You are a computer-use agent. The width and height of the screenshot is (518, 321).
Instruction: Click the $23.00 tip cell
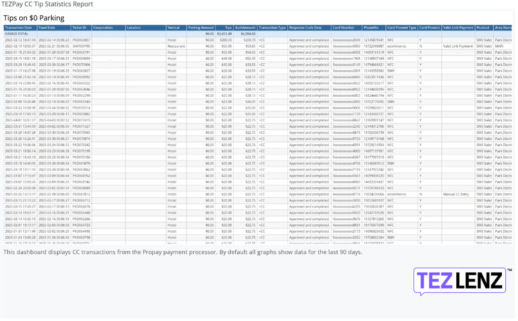coord(227,102)
